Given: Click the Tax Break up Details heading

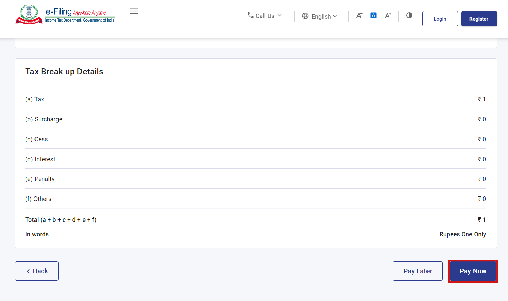Looking at the screenshot, I should point(64,72).
